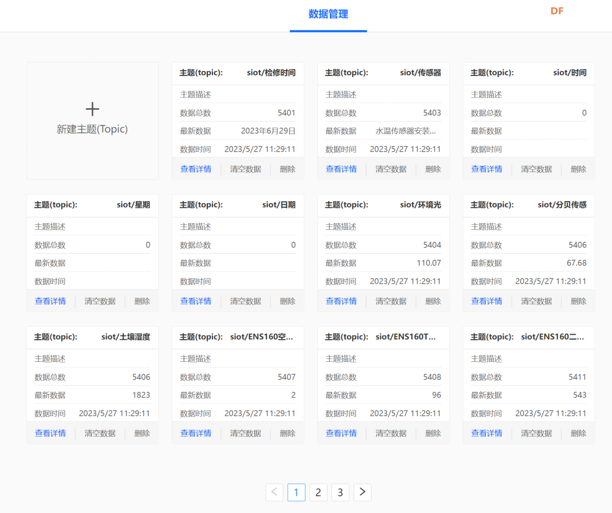Click latest data value 1823
The height and width of the screenshot is (513, 612).
pyautogui.click(x=141, y=395)
